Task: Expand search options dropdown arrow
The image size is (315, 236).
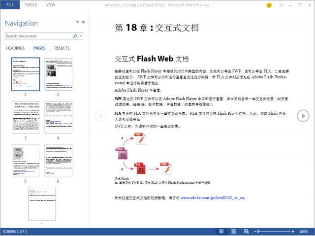Action: coord(81,36)
